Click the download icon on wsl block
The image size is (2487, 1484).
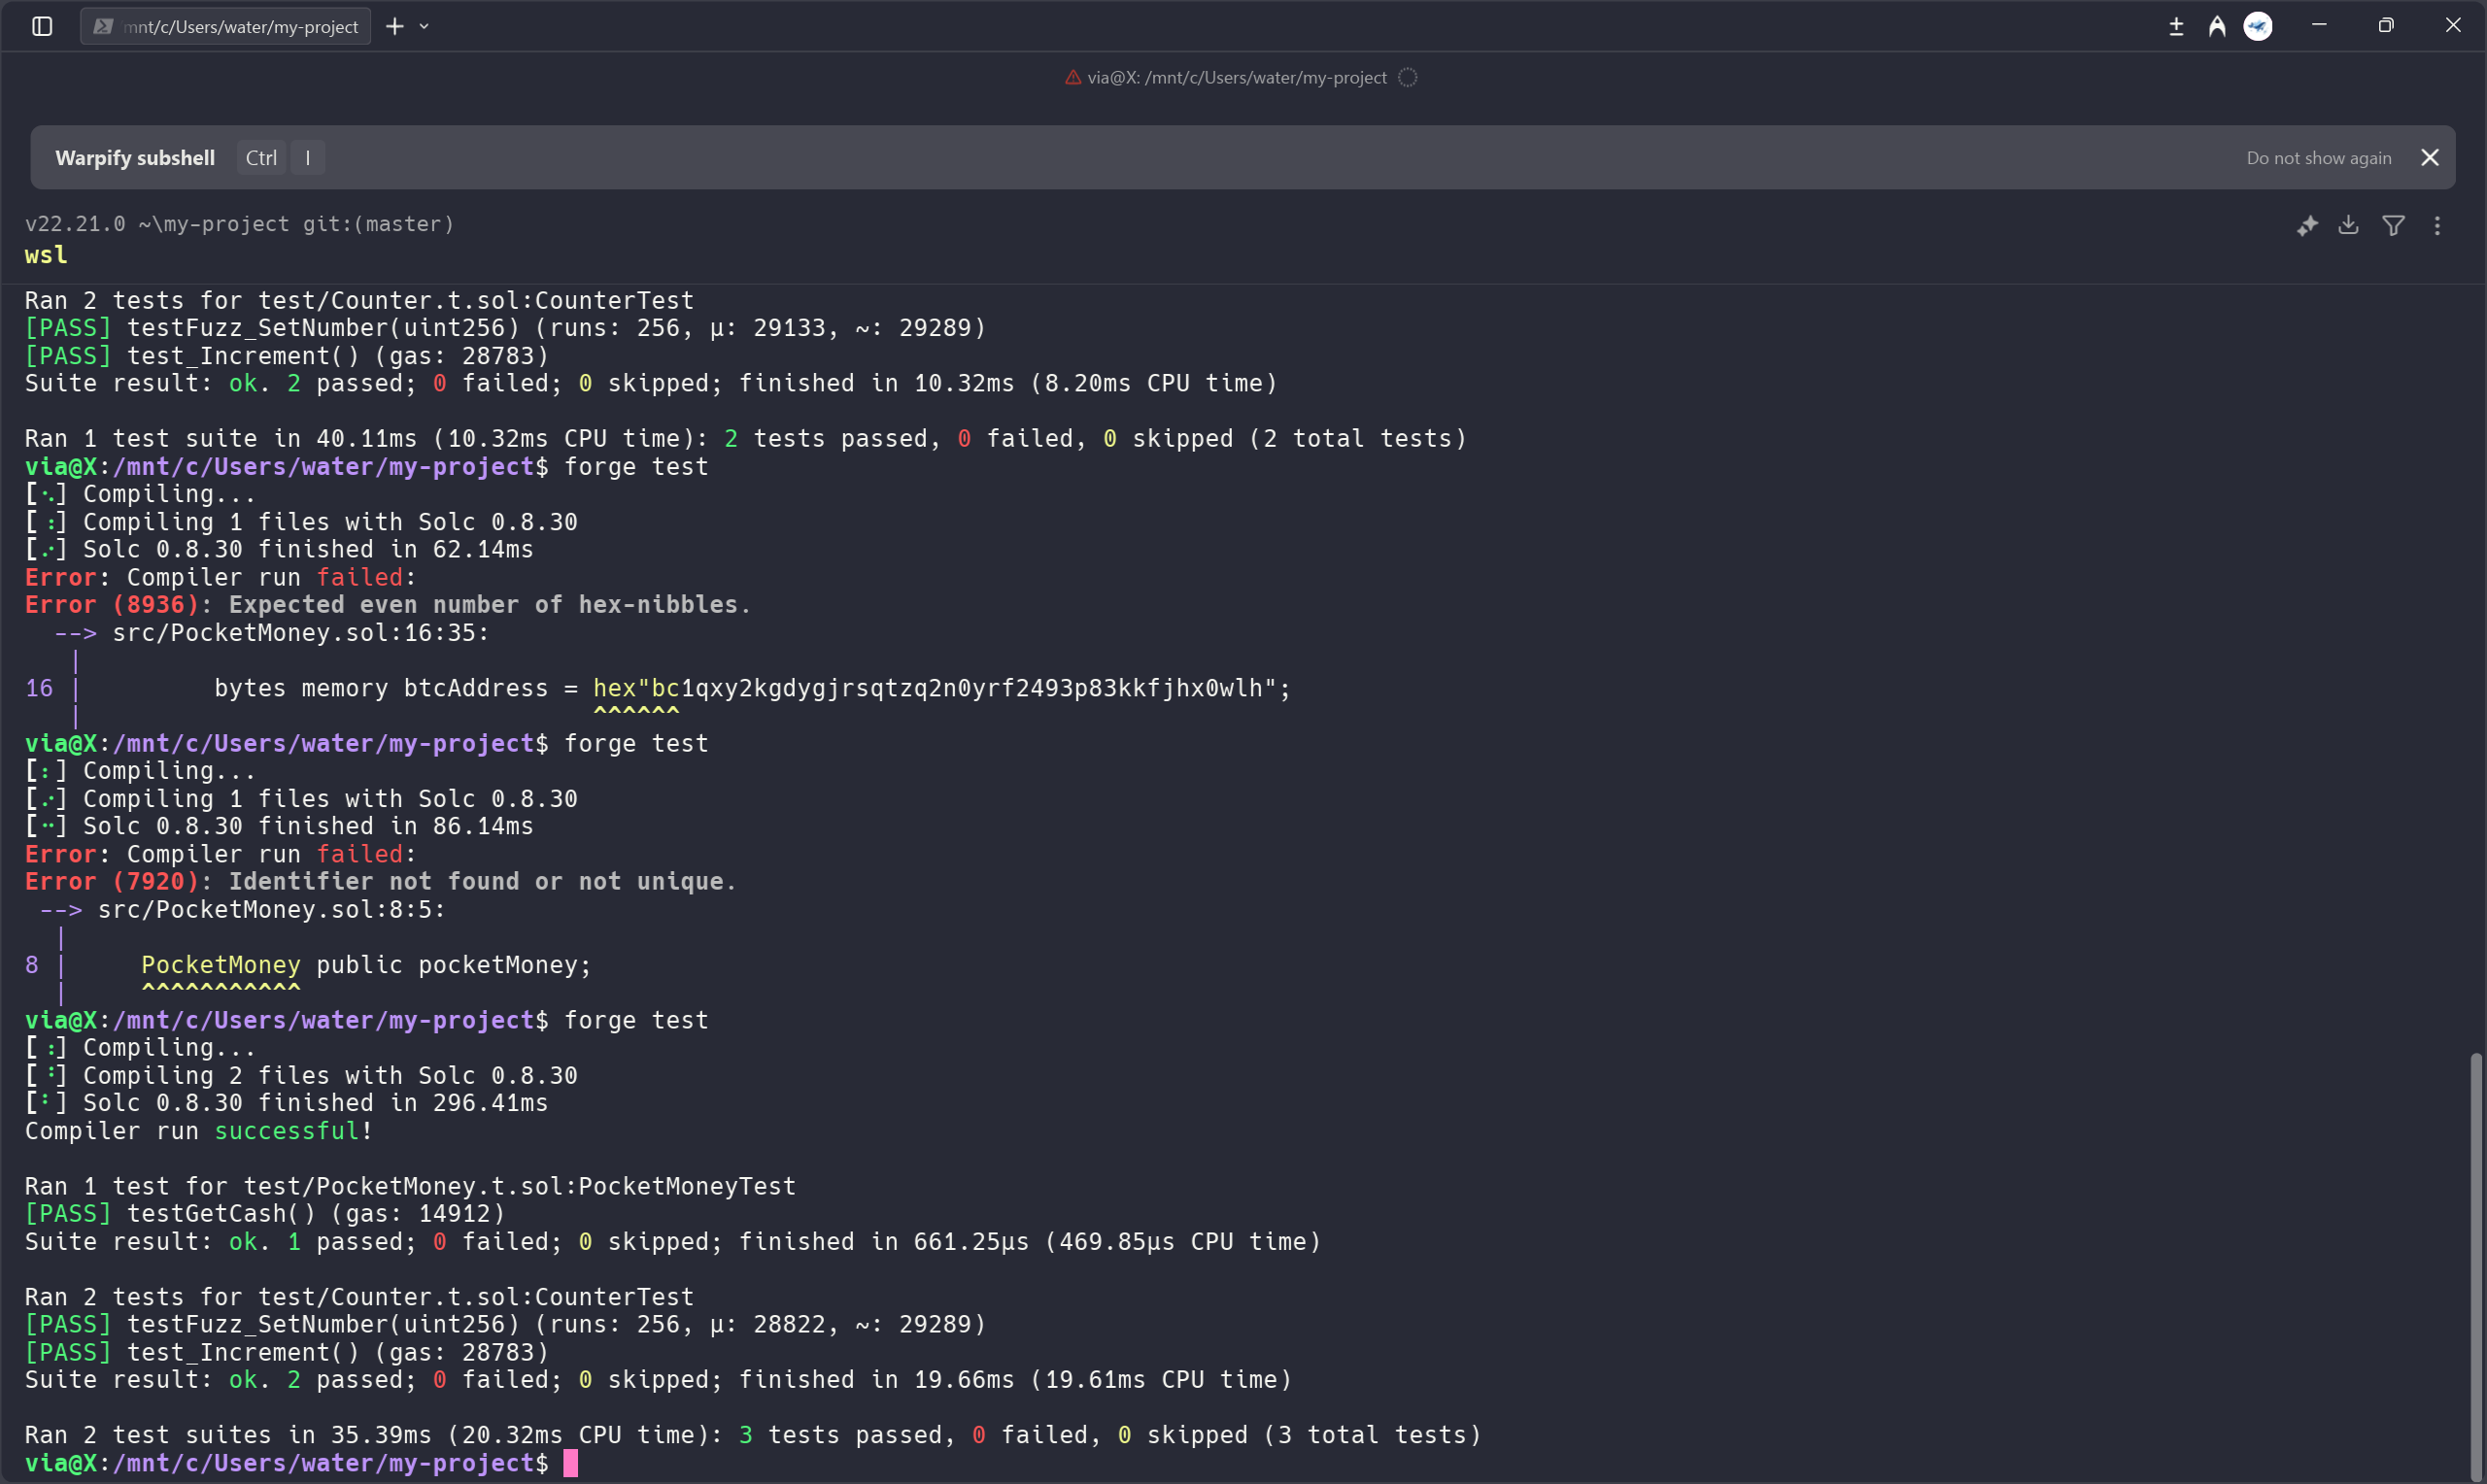coord(2348,226)
